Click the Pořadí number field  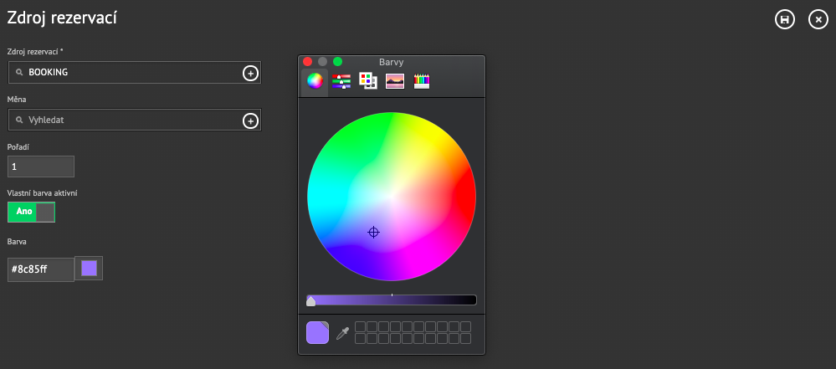[x=41, y=167]
